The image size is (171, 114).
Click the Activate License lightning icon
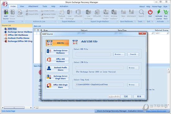[159, 15]
